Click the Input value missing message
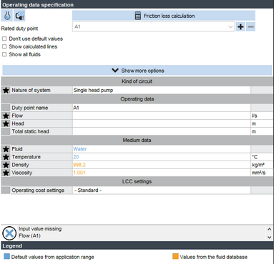 40,229
